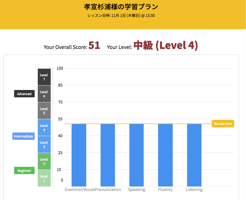Image resolution: width=246 pixels, height=200 pixels.
Task: Select the Level 1 block
Action: [x=44, y=178]
